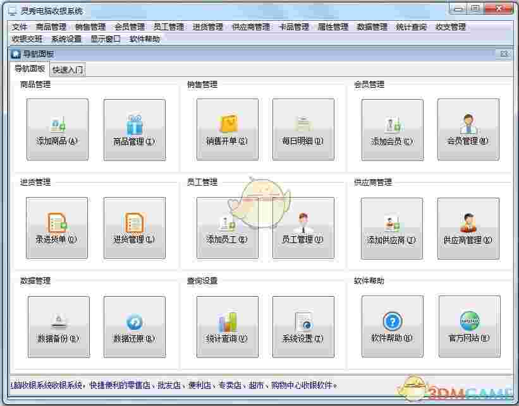The width and height of the screenshot is (519, 406).
Task: Open the 商品管理 product management icon
Action: coord(135,129)
